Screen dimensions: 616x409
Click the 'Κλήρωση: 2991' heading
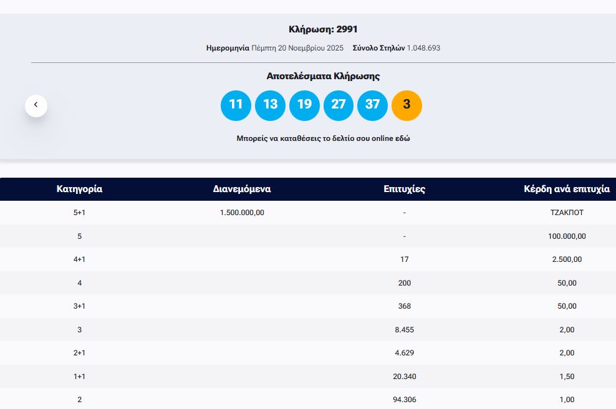(x=323, y=29)
